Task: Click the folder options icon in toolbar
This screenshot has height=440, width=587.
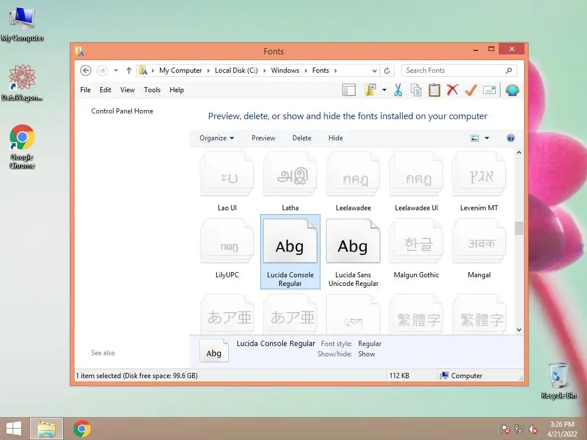Action: (x=370, y=90)
